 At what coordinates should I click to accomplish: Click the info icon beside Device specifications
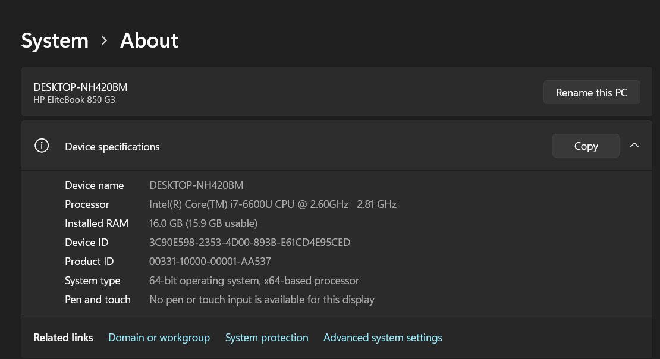point(42,145)
